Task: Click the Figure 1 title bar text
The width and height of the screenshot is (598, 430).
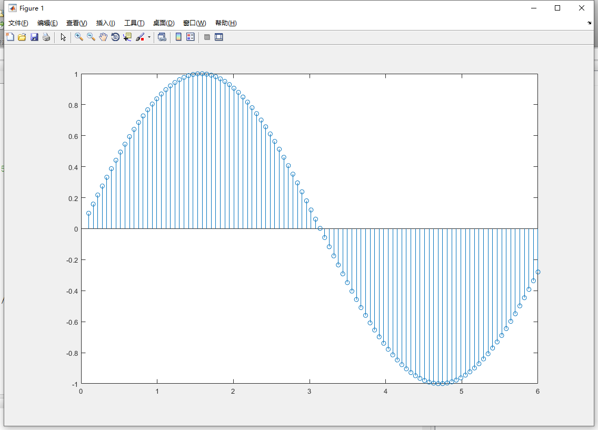Action: click(x=32, y=8)
